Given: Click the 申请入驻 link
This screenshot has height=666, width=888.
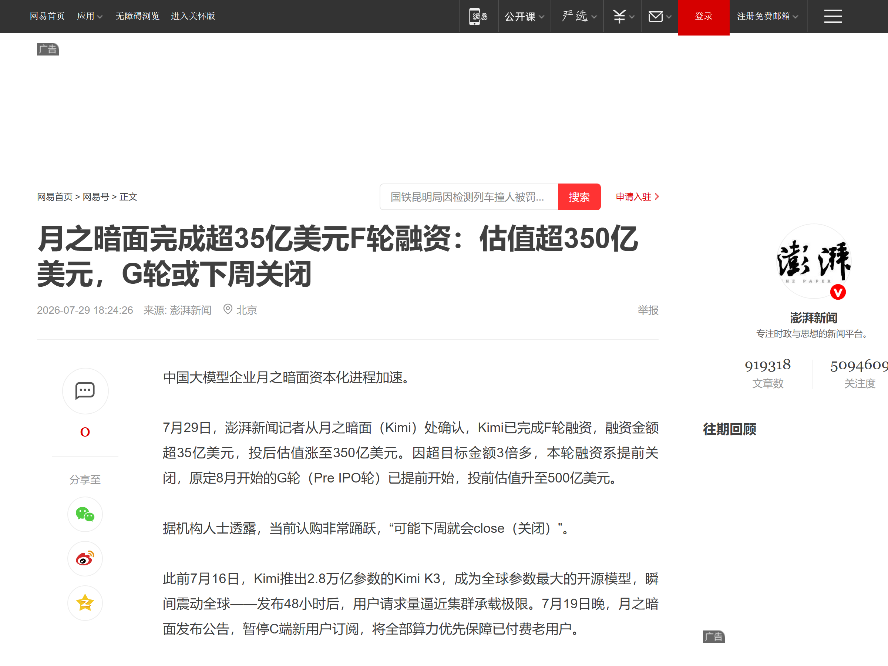Looking at the screenshot, I should point(637,197).
